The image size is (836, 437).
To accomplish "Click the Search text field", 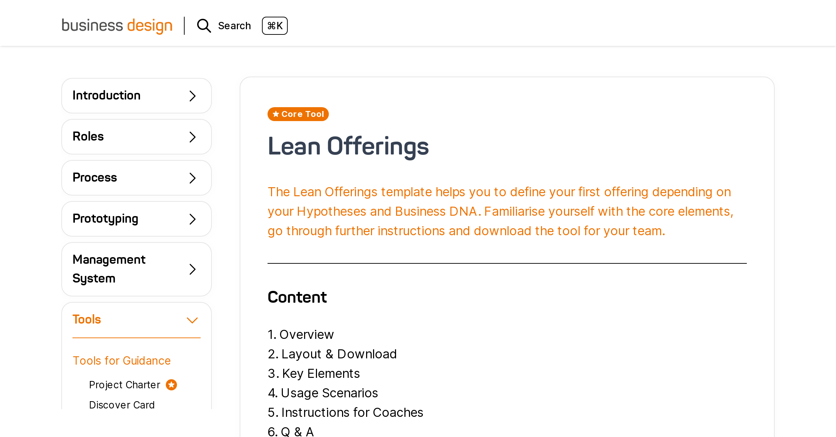I will (x=234, y=26).
